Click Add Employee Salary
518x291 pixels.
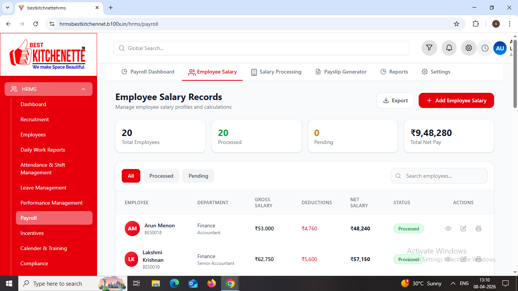coord(456,100)
